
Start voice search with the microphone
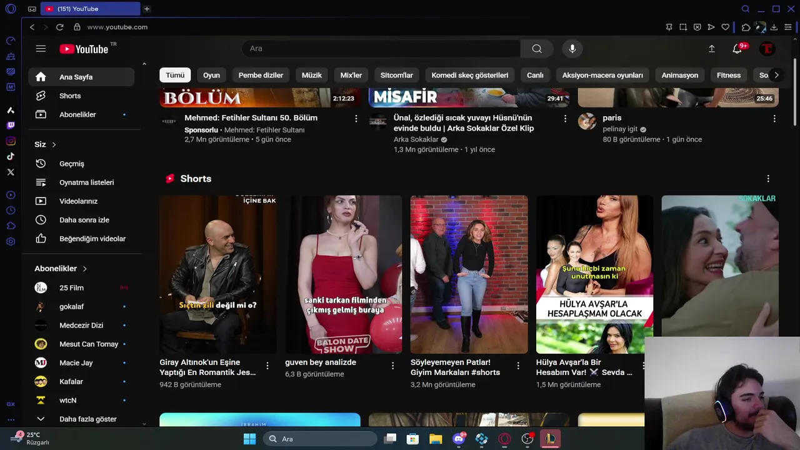572,49
